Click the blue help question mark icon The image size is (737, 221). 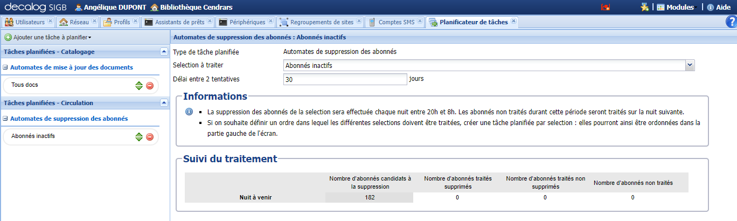click(x=731, y=22)
